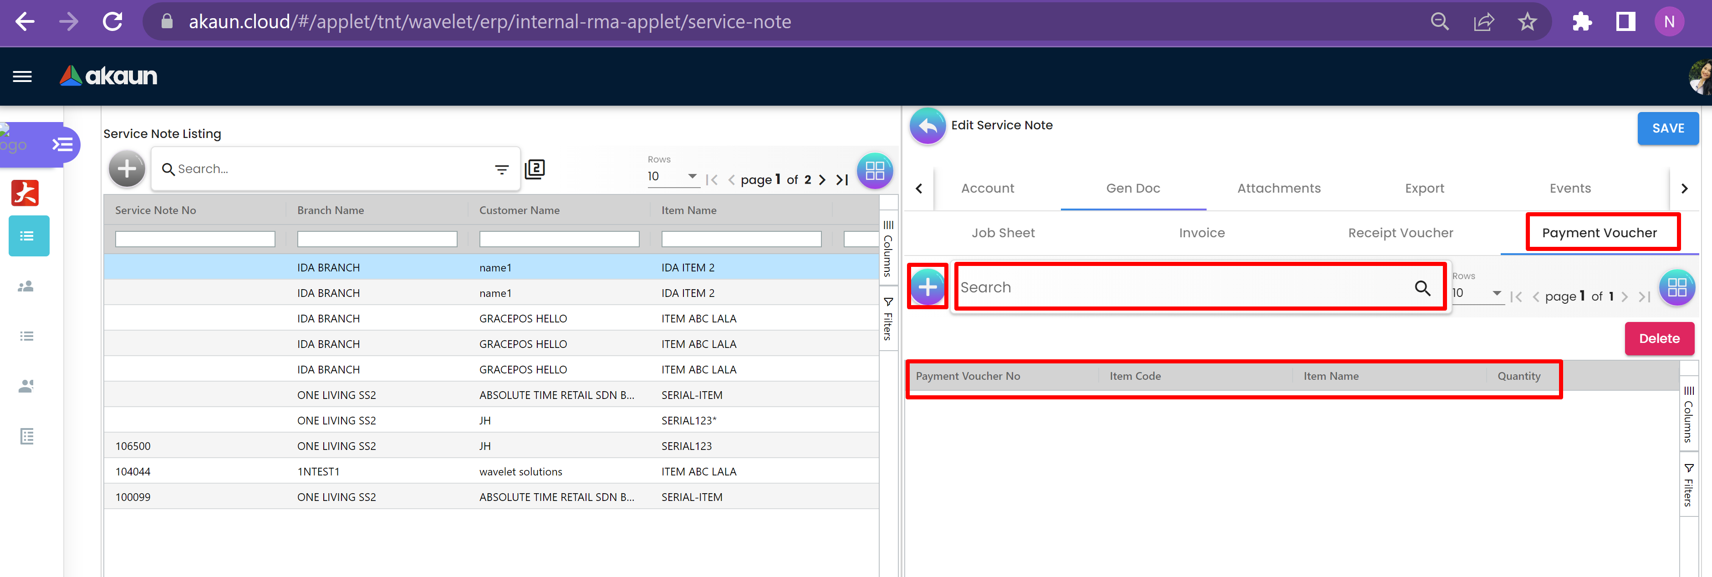Click the Service Note No filter field

[195, 239]
